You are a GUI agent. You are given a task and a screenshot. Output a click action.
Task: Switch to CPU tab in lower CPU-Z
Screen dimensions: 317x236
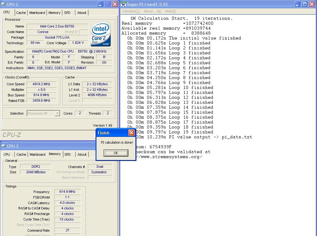click(x=7, y=154)
